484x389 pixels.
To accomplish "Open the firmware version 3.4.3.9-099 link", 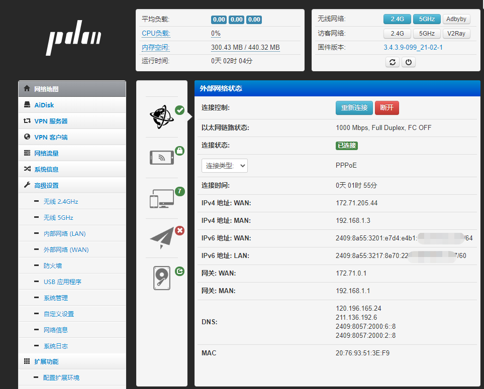I will click(413, 48).
